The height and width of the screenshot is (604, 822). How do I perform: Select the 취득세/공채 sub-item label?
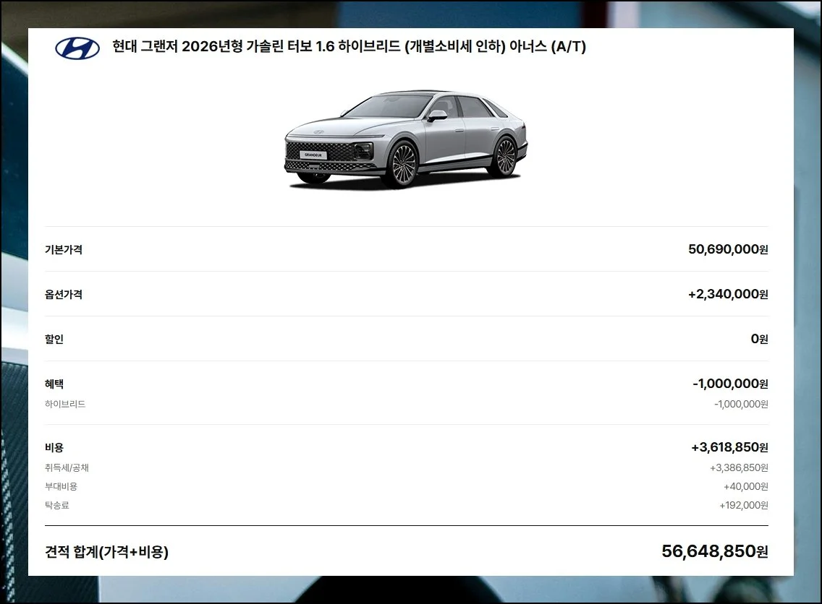tap(67, 468)
